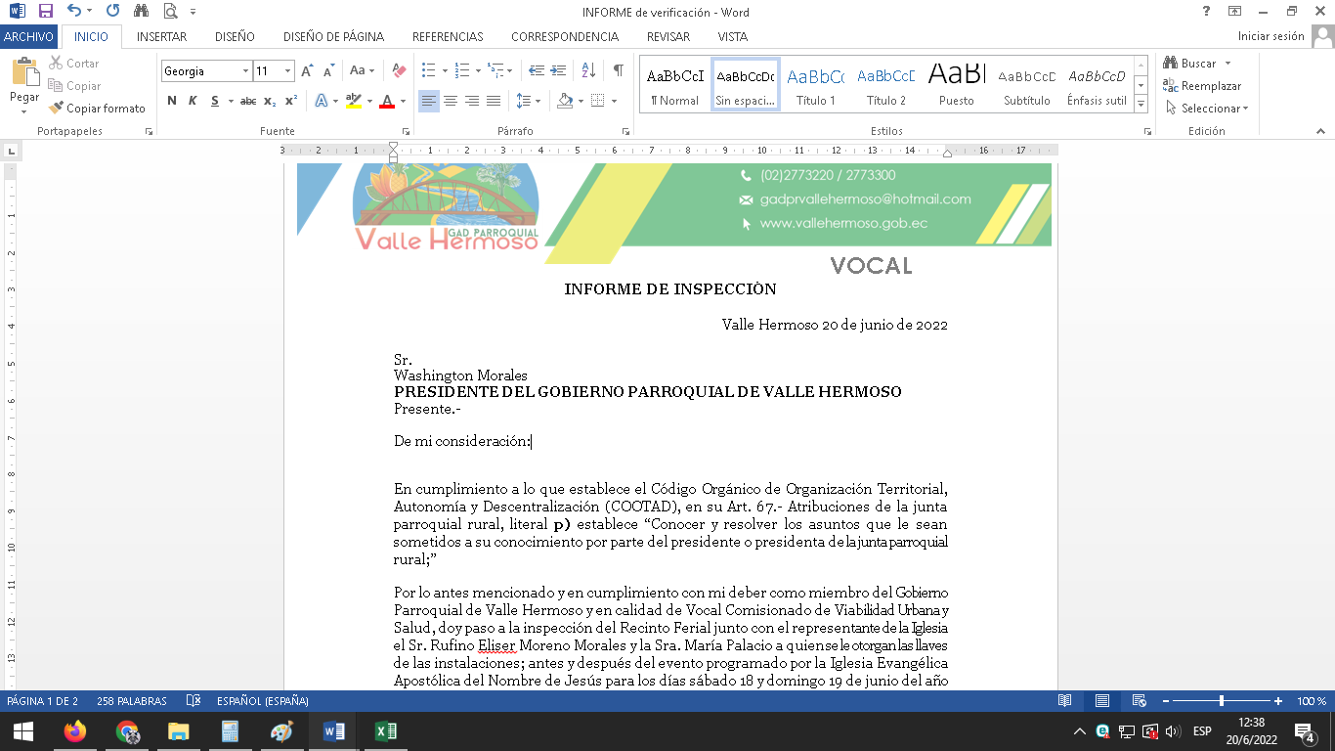The image size is (1335, 751).
Task: Select the bullet list icon
Action: [x=428, y=70]
